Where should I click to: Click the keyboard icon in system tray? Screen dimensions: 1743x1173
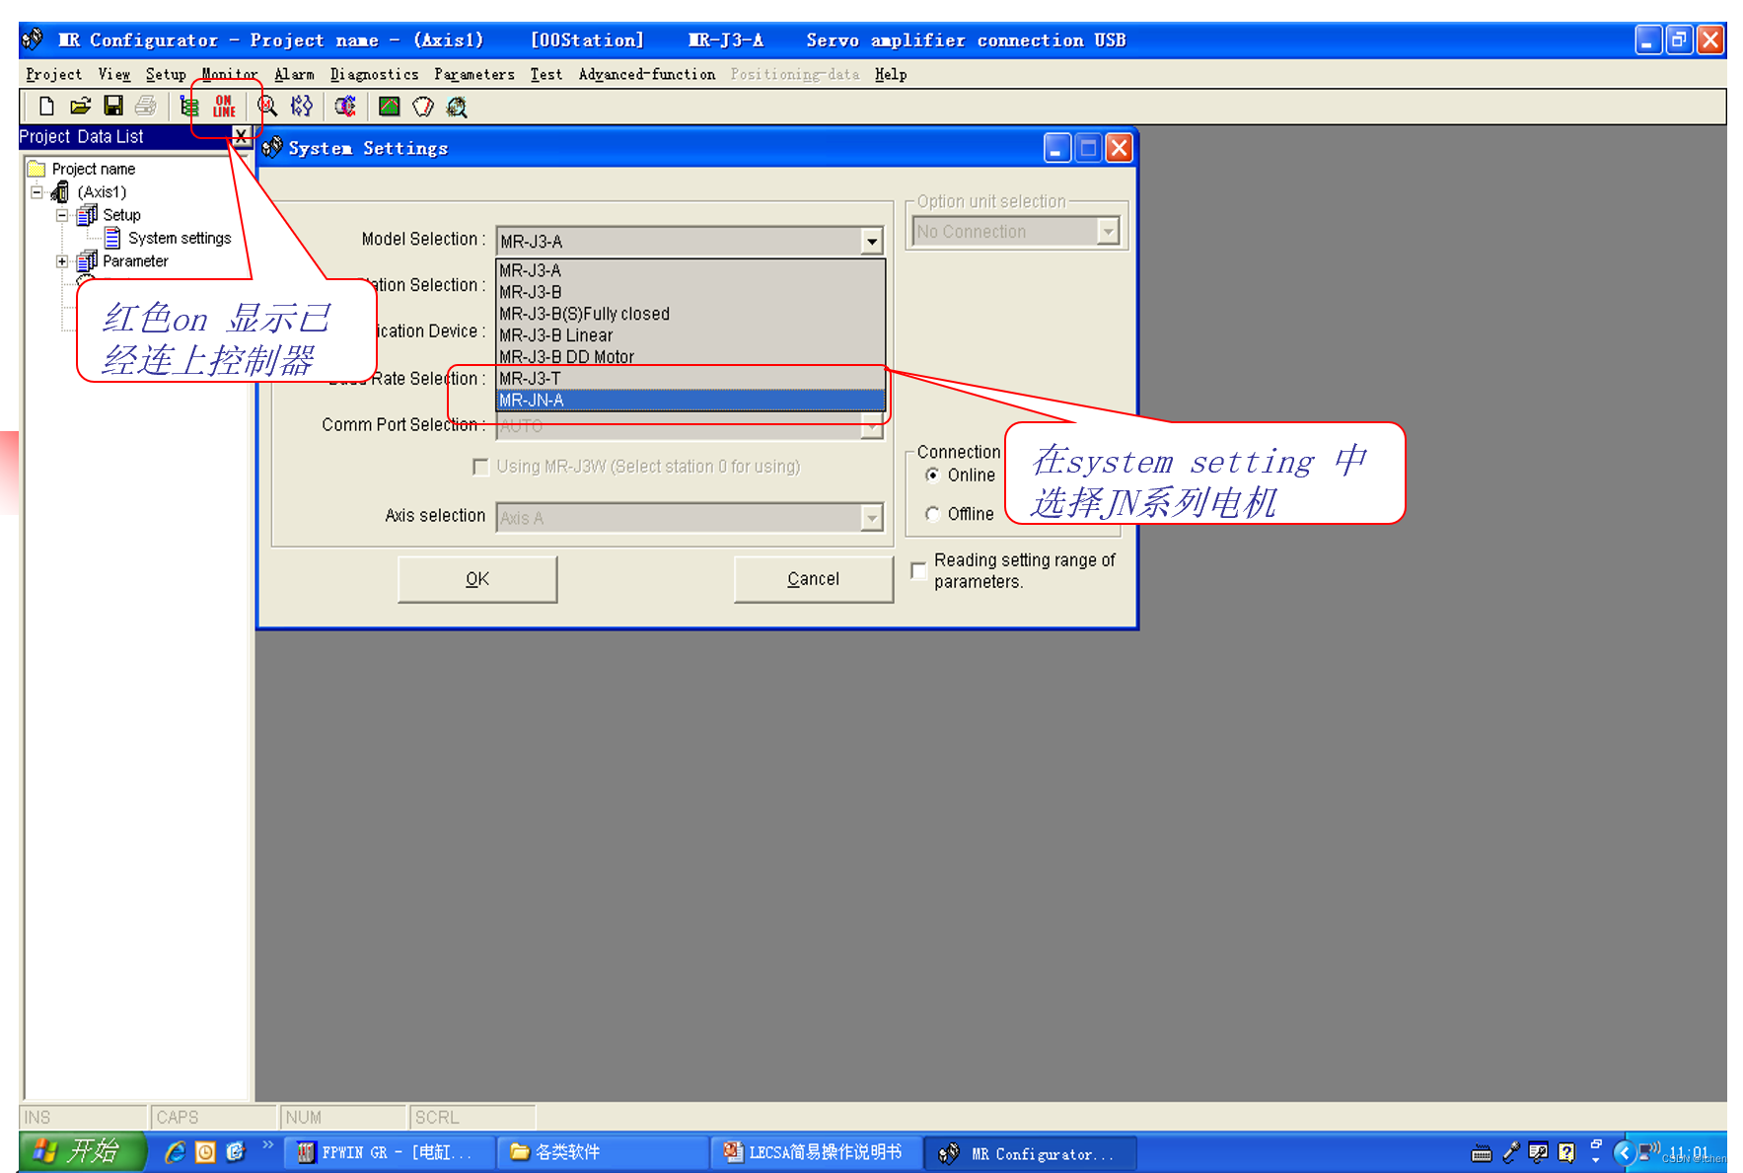point(1482,1152)
